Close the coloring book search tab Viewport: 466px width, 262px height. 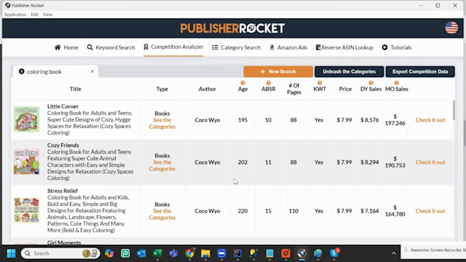point(93,71)
